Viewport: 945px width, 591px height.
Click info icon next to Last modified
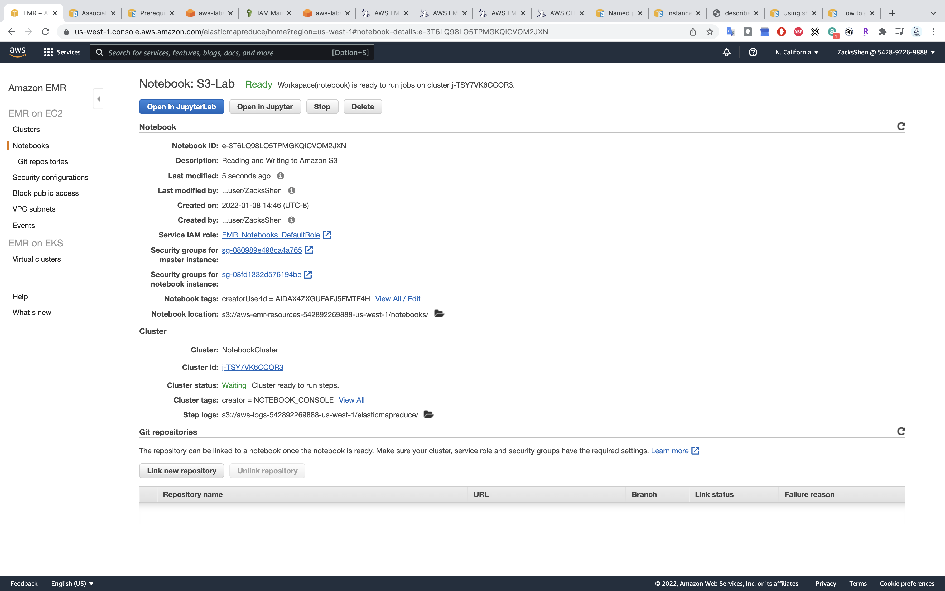(280, 176)
